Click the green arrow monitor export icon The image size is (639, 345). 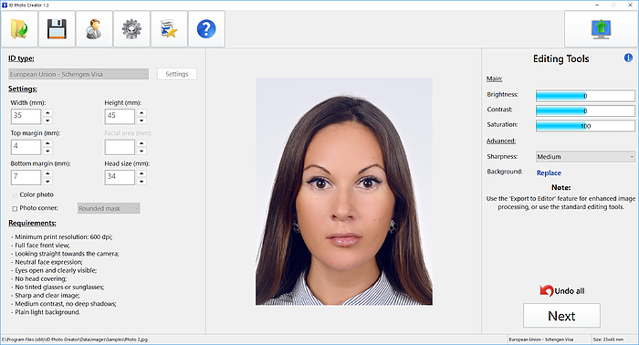click(601, 29)
